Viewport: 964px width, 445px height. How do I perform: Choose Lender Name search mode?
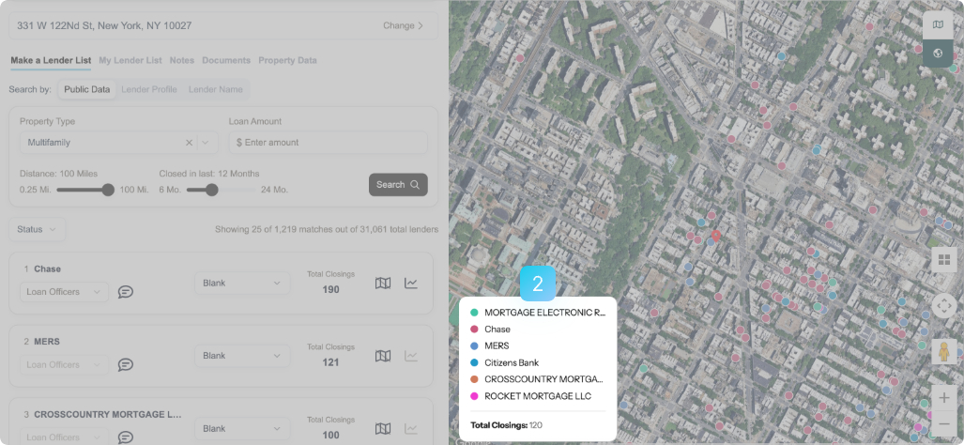coord(215,90)
